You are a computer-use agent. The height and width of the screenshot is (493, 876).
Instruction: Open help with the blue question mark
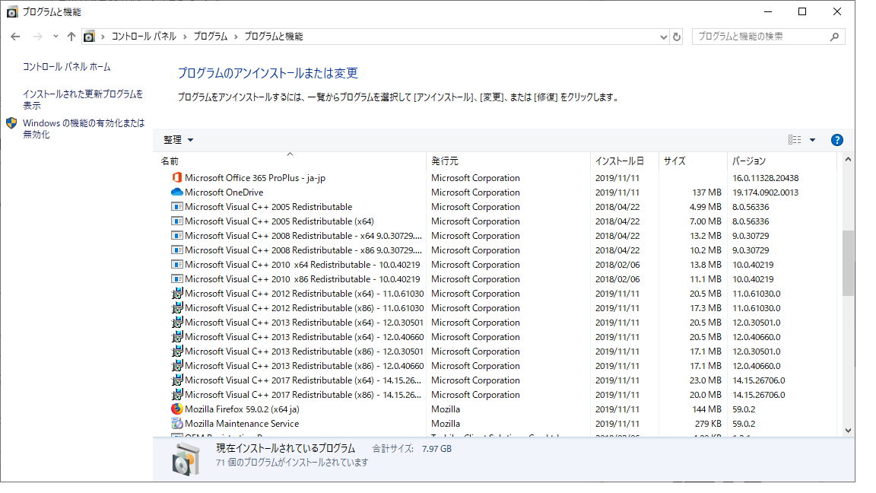point(837,140)
